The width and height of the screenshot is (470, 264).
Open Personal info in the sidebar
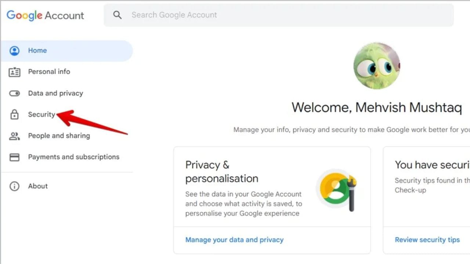pyautogui.click(x=49, y=72)
